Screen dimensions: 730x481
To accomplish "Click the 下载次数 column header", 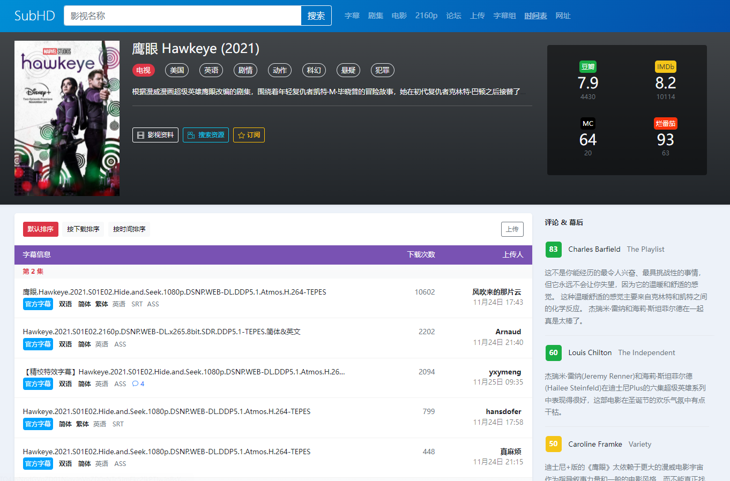I will [421, 254].
